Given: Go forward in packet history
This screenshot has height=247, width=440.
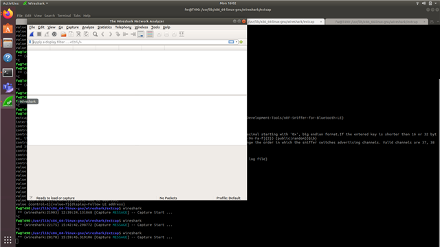Looking at the screenshot, I should click(x=110, y=34).
